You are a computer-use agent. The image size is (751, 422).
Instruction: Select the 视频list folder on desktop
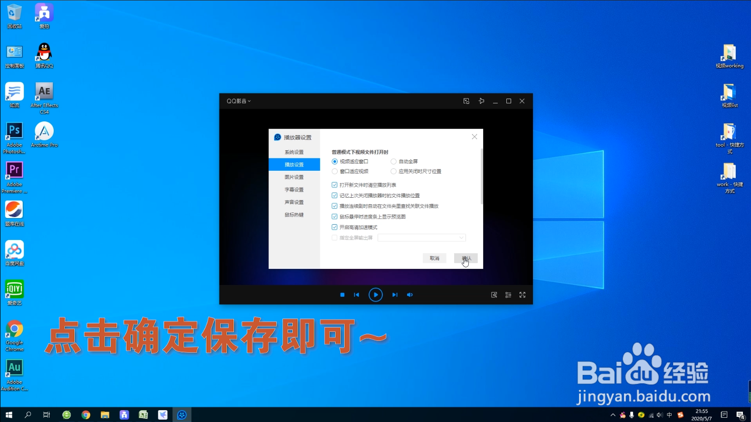click(x=730, y=95)
